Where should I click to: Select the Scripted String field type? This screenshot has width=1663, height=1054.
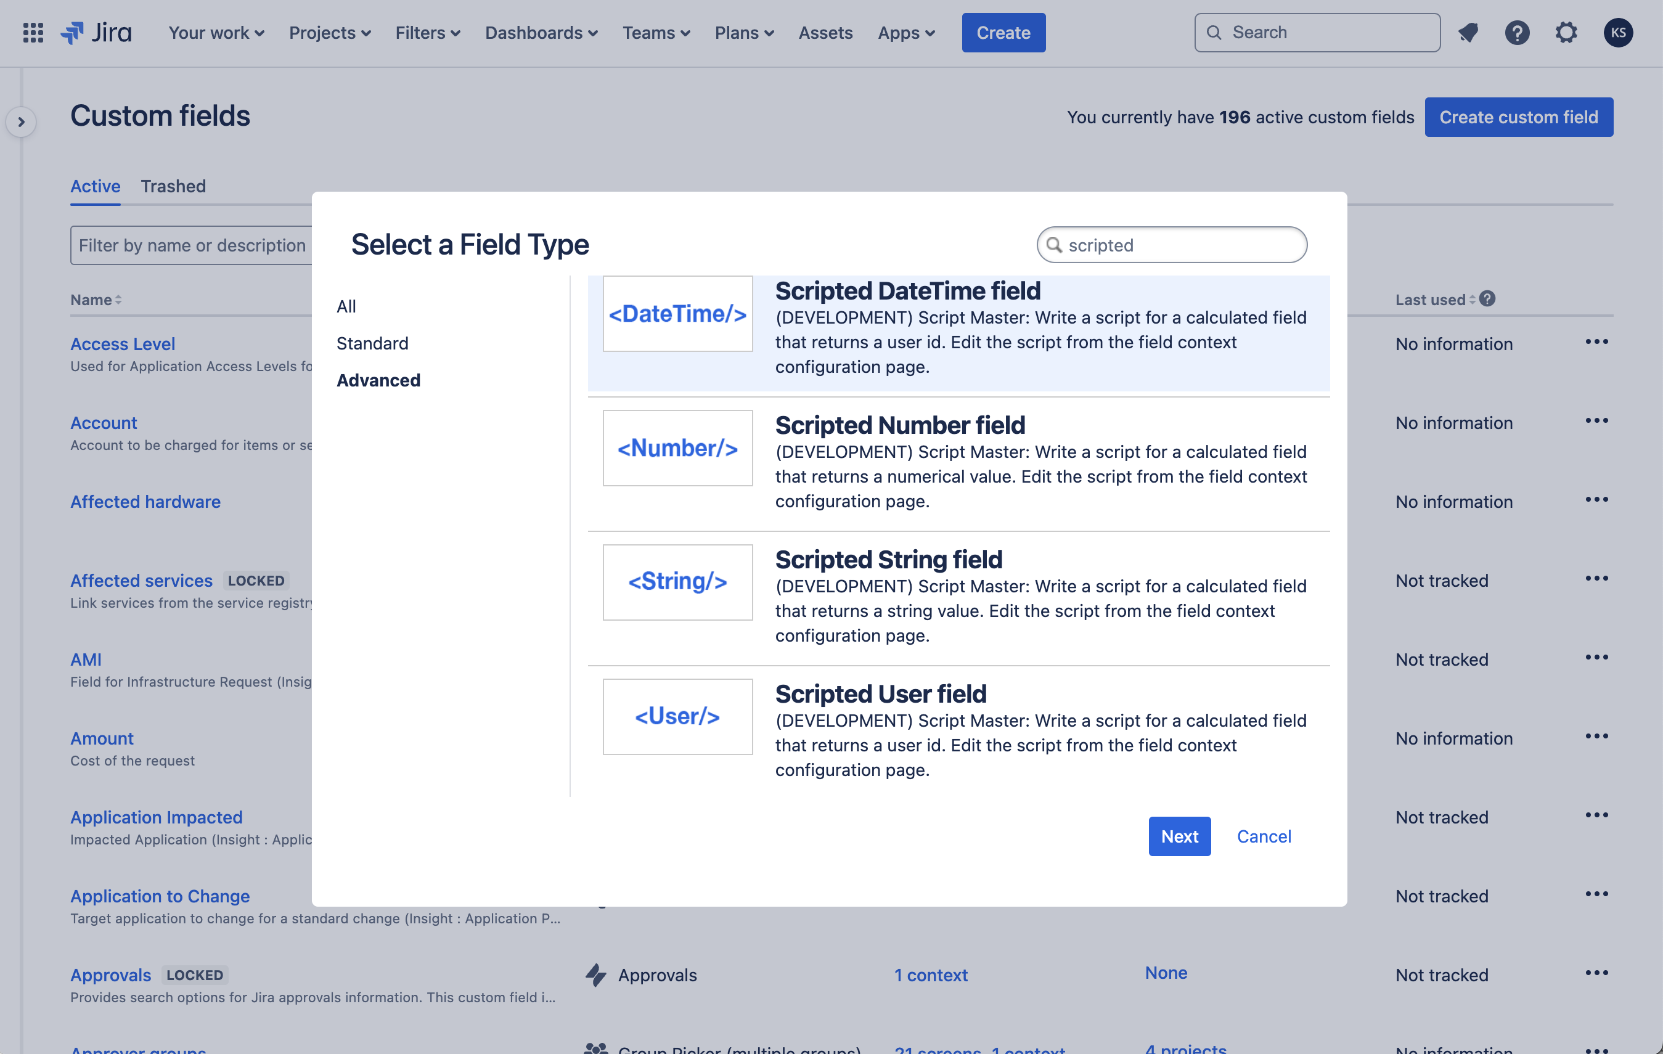(888, 560)
